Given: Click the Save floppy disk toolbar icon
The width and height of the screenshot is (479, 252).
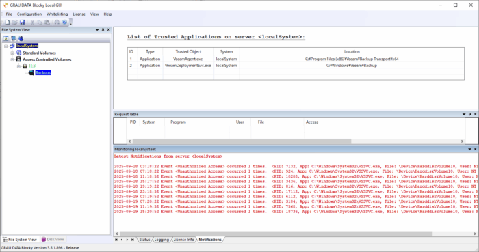Looking at the screenshot, I should click(22, 23).
